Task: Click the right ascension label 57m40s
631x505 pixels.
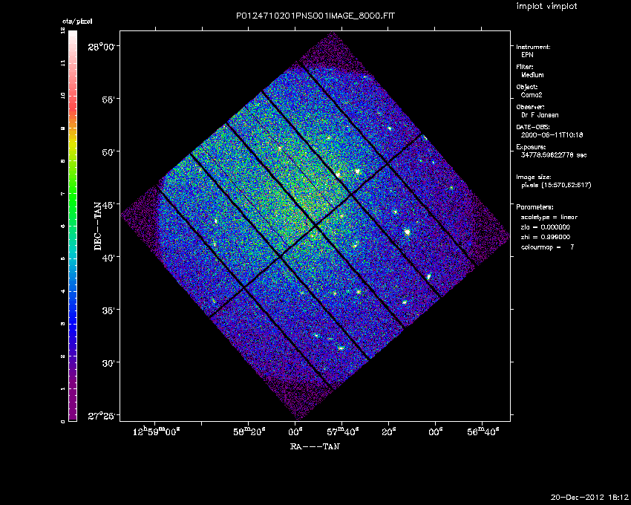Action: coord(342,431)
